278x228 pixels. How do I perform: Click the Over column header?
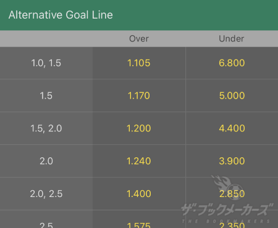(139, 38)
